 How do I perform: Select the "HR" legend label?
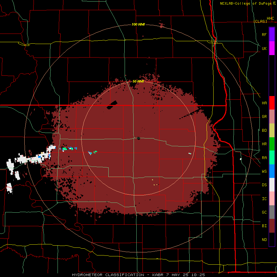(x=264, y=144)
